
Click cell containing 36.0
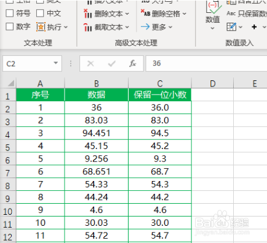tap(160, 107)
